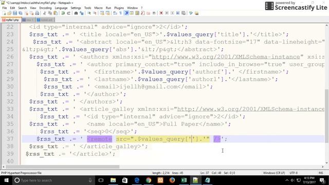The height and width of the screenshot is (185, 329).
Task: Create a new document with New icon
Action: click(5, 13)
